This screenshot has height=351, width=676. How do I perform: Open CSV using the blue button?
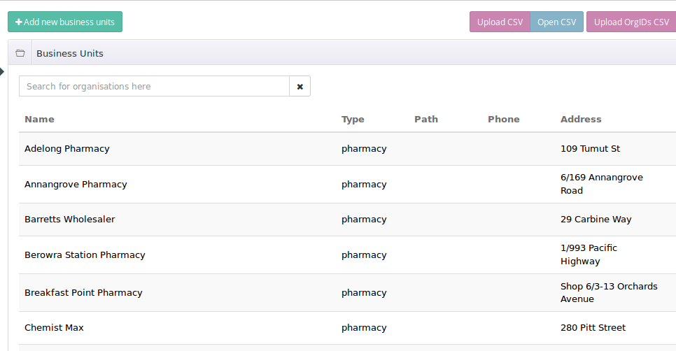pos(556,22)
